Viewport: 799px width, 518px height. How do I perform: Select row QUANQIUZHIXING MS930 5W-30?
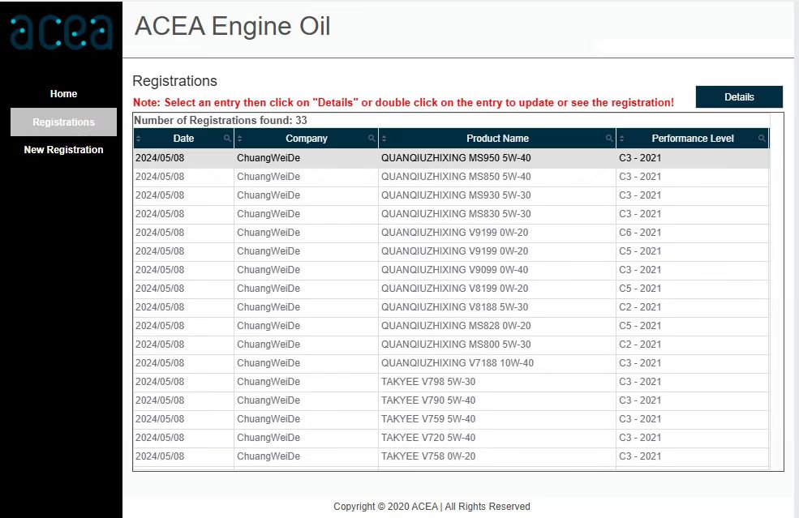pyautogui.click(x=451, y=195)
